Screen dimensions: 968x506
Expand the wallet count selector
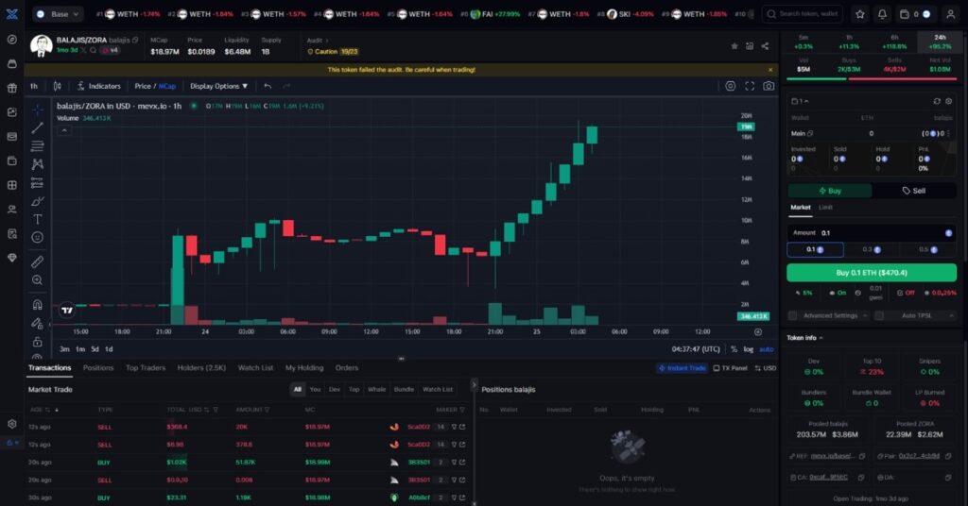800,101
